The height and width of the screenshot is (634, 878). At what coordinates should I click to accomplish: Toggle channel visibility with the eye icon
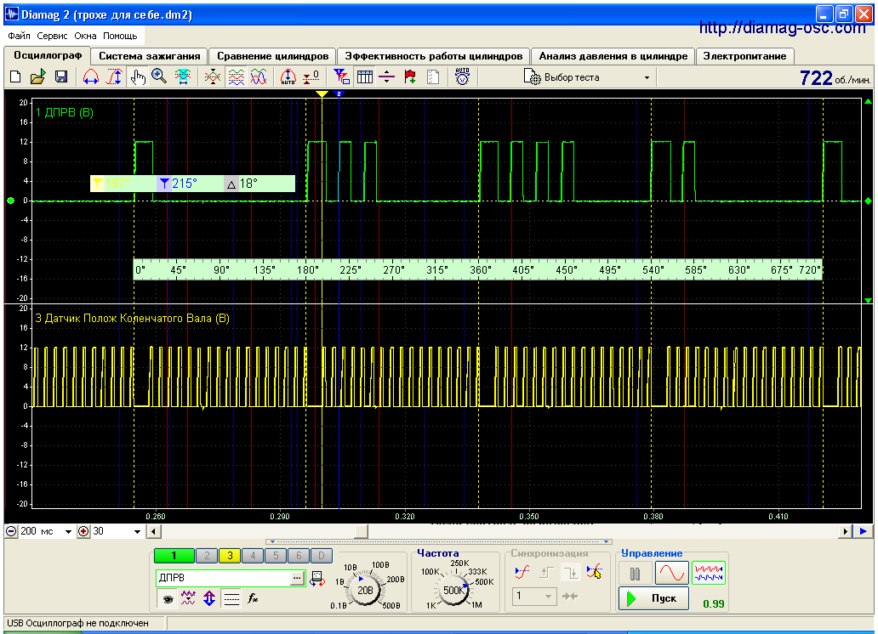click(x=168, y=599)
